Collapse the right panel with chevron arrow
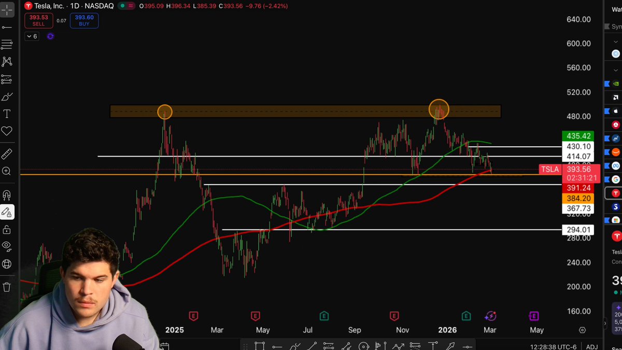 tap(604, 323)
